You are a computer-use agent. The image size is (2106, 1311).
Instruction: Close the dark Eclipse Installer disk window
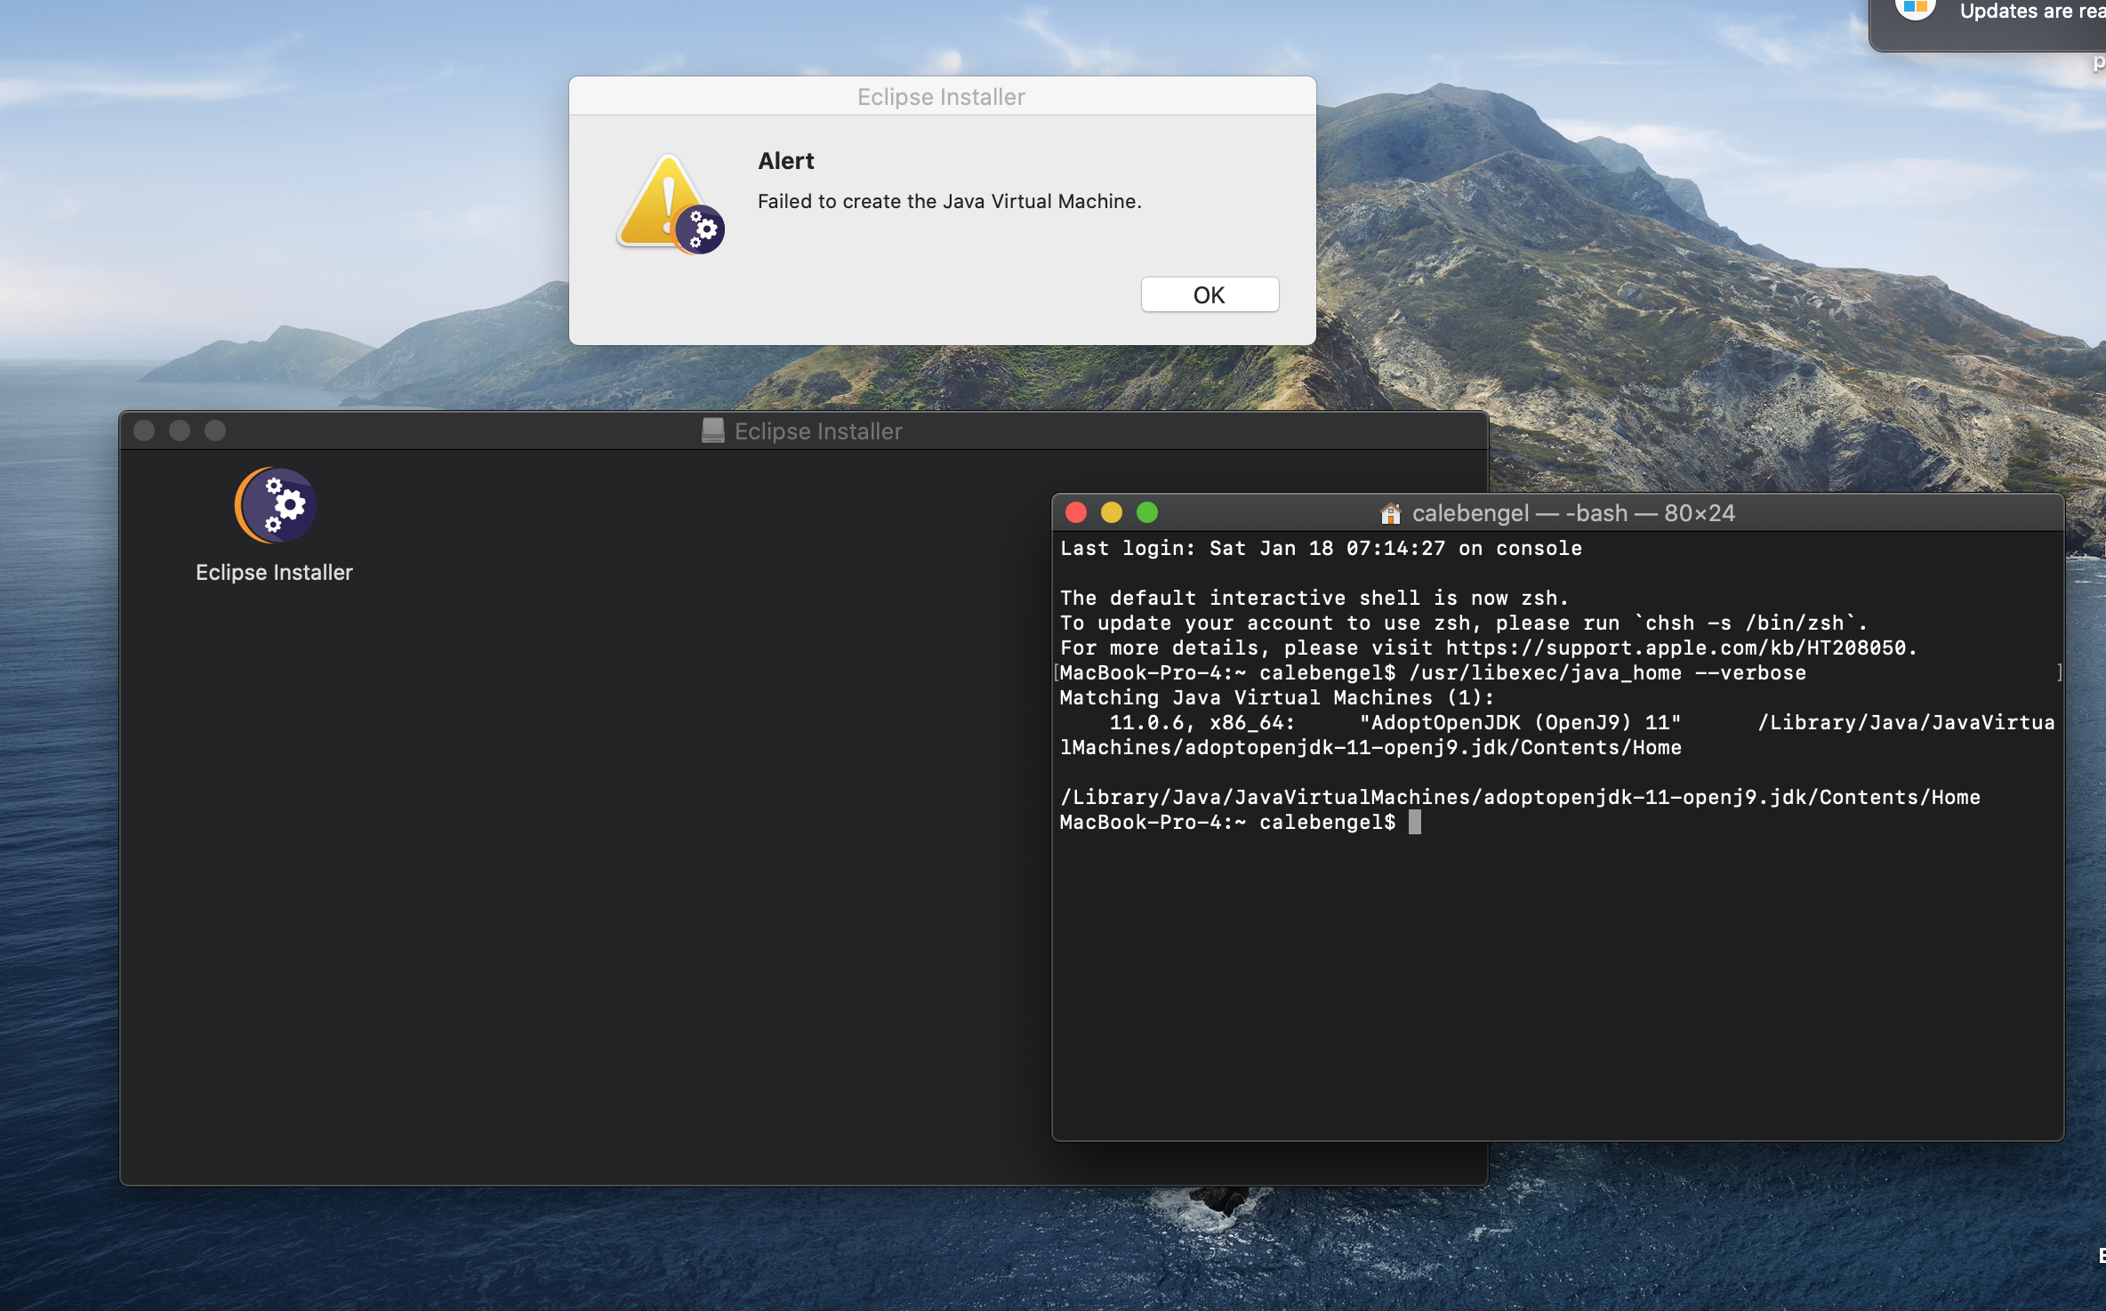point(144,430)
